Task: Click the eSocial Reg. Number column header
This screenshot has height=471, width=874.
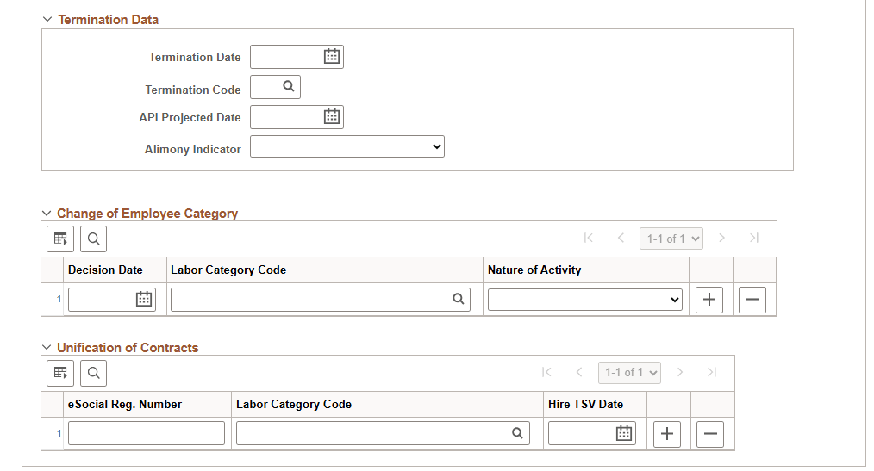Action: coord(125,404)
